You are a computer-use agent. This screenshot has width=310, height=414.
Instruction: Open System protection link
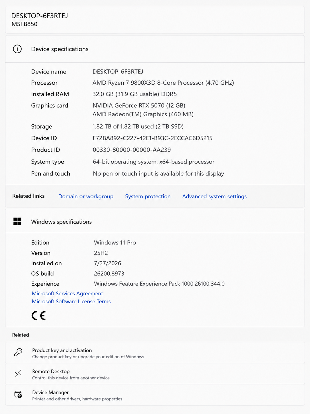[x=148, y=196]
